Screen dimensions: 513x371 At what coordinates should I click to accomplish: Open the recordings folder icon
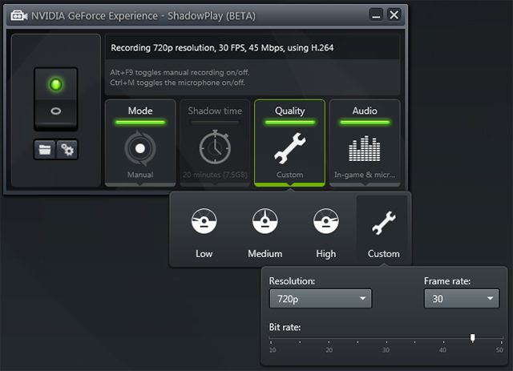tap(44, 149)
